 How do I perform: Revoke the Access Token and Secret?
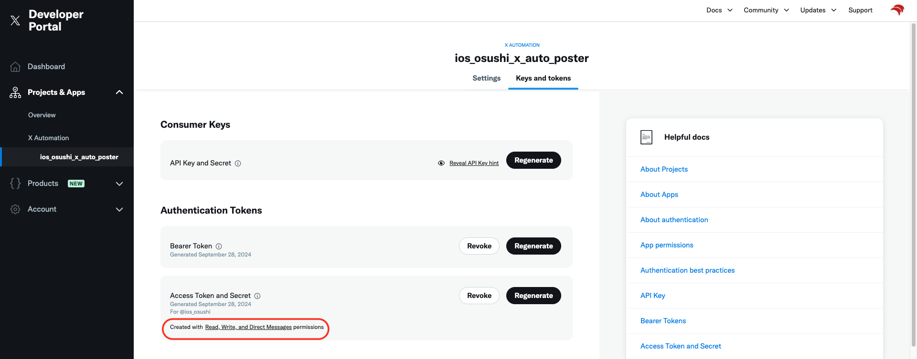point(479,296)
